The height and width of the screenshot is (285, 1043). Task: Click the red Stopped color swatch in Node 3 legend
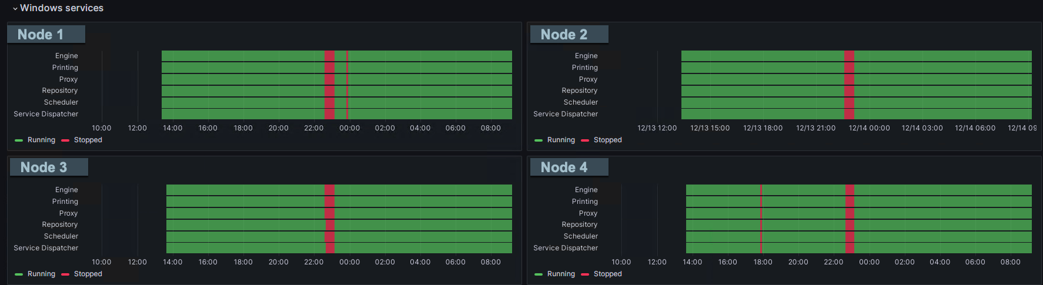point(65,274)
